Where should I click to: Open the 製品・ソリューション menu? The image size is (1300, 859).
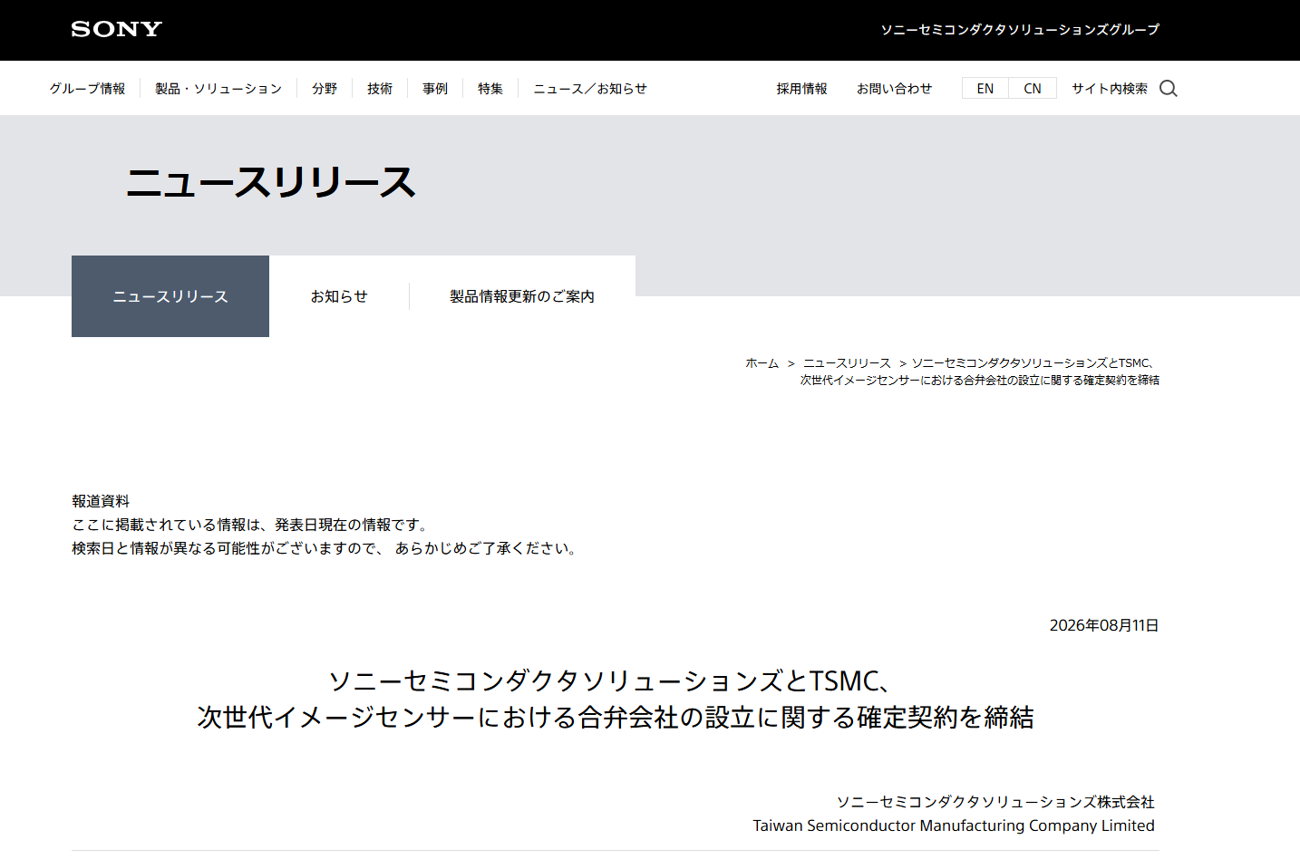(218, 89)
